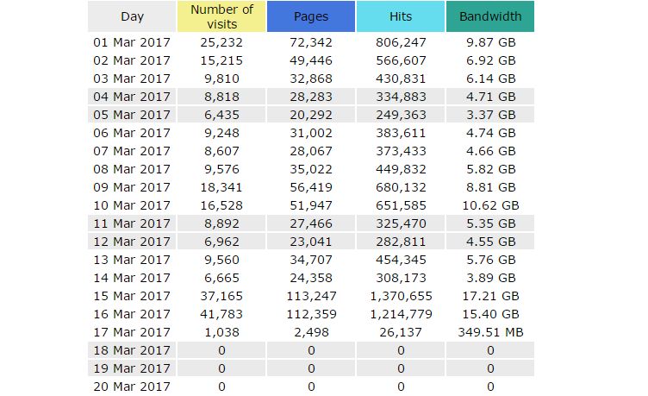Screen dimensions: 648x396
Task: Select pages value 28,283
Action: (x=311, y=97)
